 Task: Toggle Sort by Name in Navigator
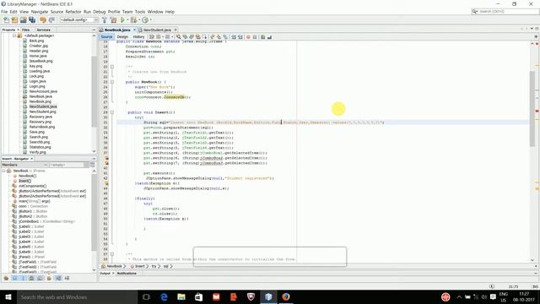(58, 278)
